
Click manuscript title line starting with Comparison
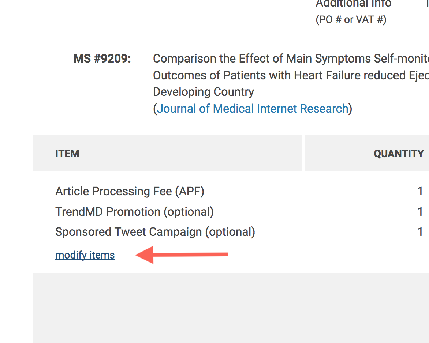(x=289, y=59)
